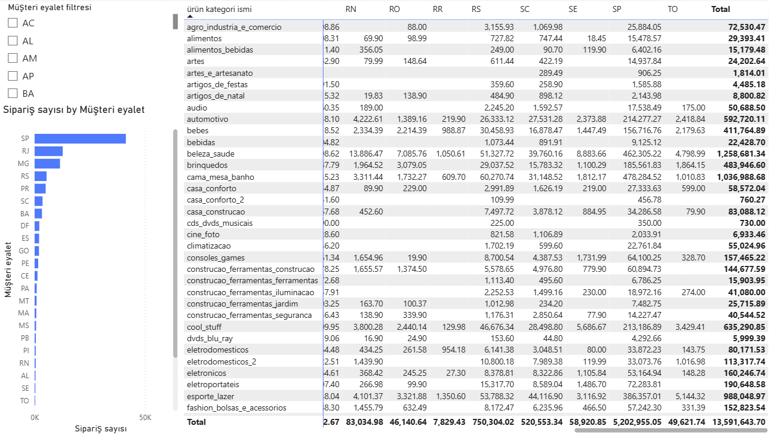Click the Total row label at the bottom
Screen dimensions: 769x435
(196, 422)
